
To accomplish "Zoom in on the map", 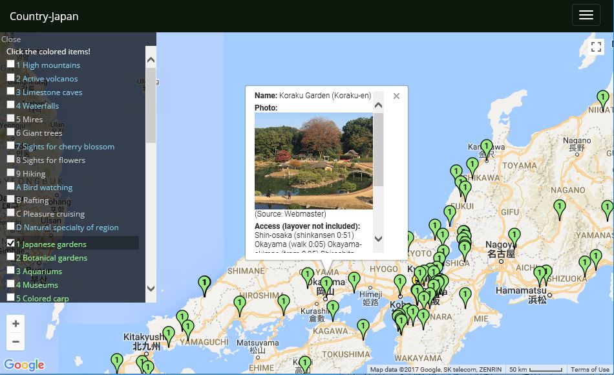I will (x=16, y=324).
